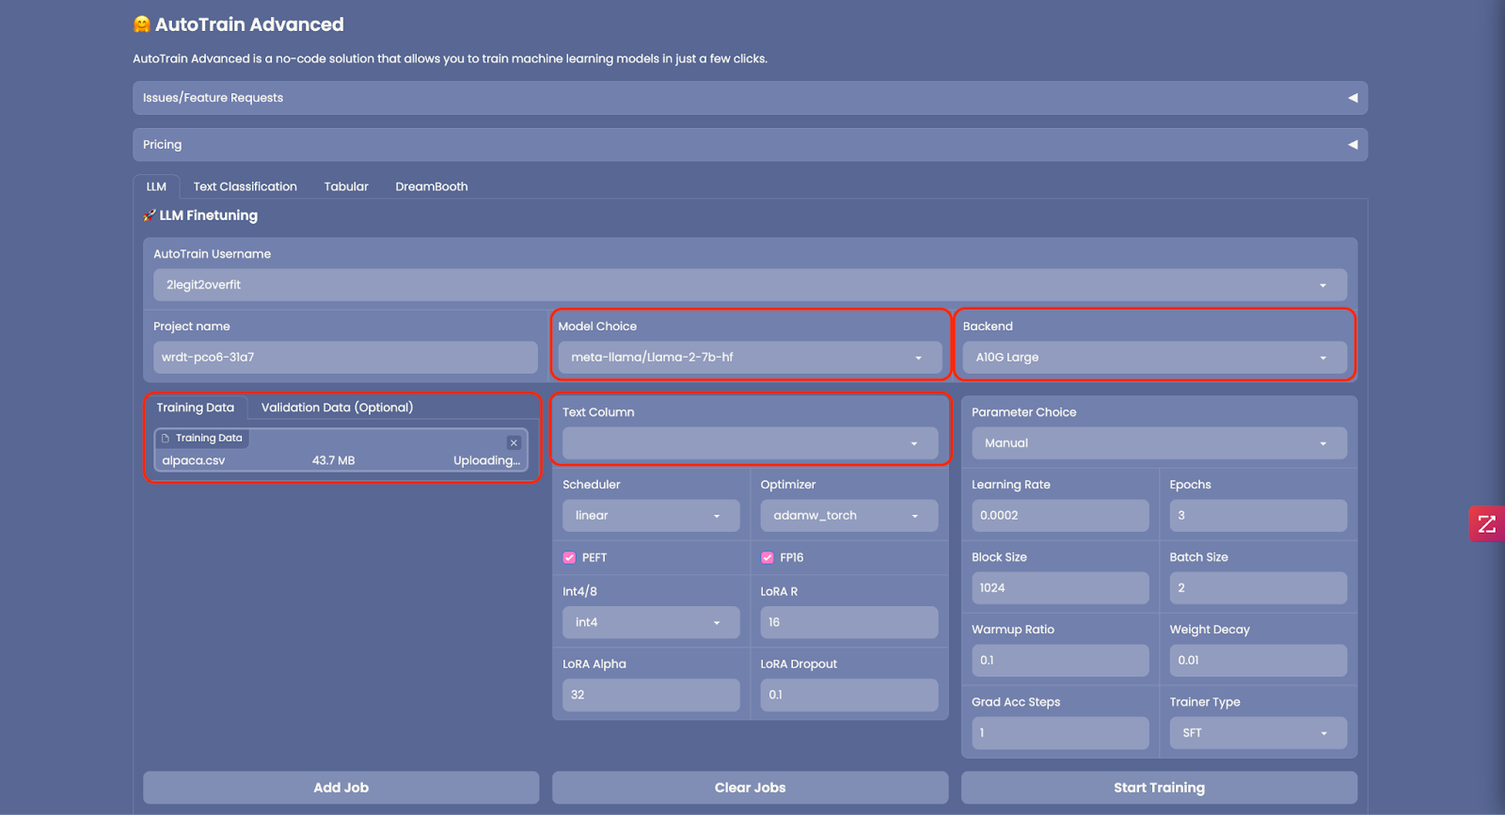Open the Backend dropdown
The image size is (1505, 815).
point(1153,358)
